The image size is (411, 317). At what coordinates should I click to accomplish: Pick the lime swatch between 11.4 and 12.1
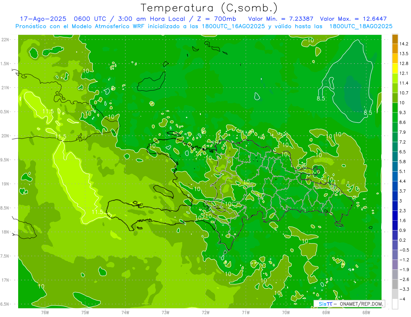click(395, 78)
